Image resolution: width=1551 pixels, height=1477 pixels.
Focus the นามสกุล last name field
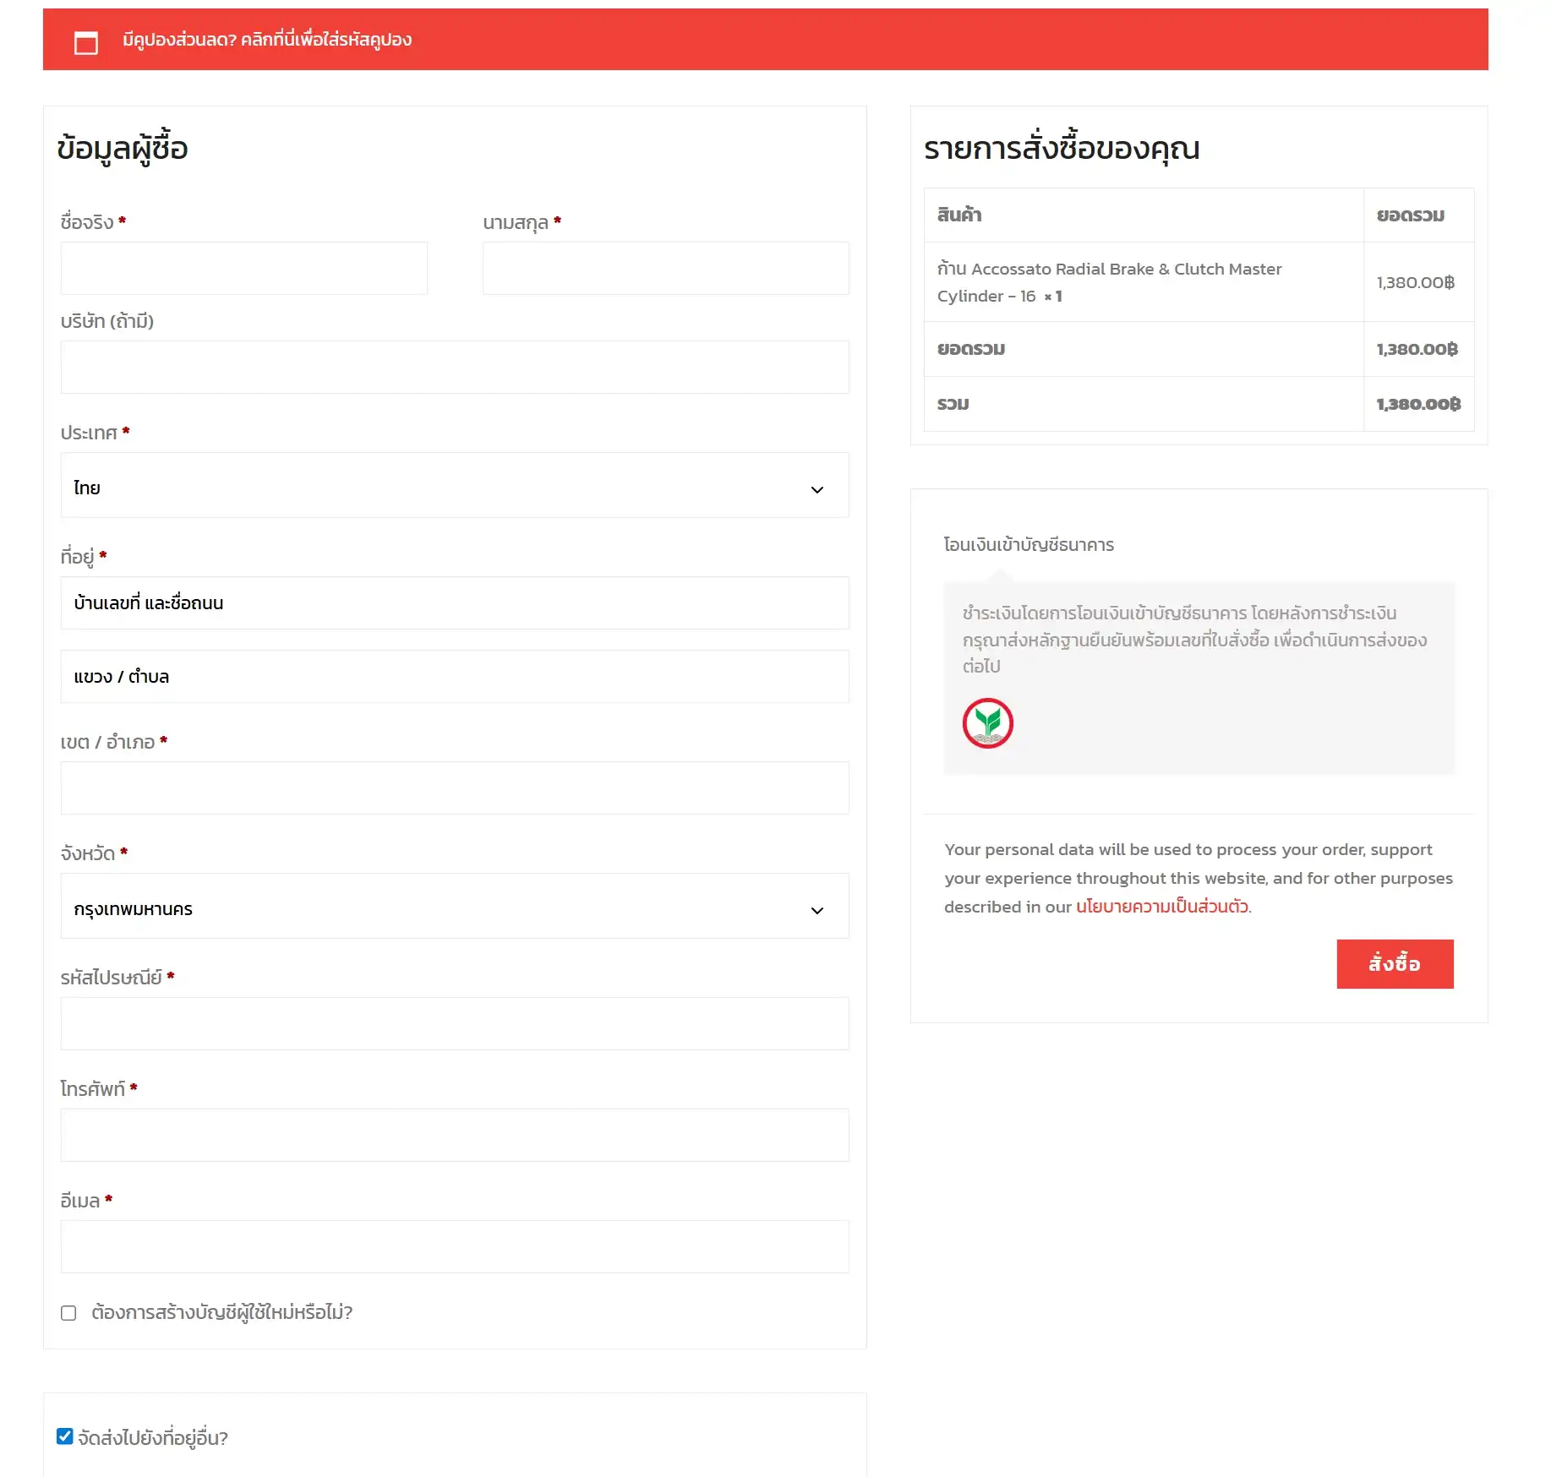point(665,269)
